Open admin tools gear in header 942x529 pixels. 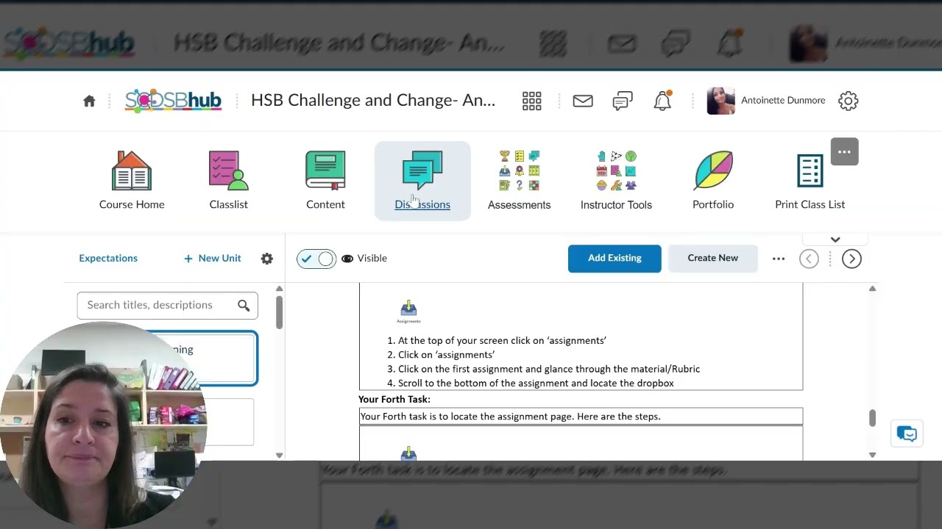849,101
